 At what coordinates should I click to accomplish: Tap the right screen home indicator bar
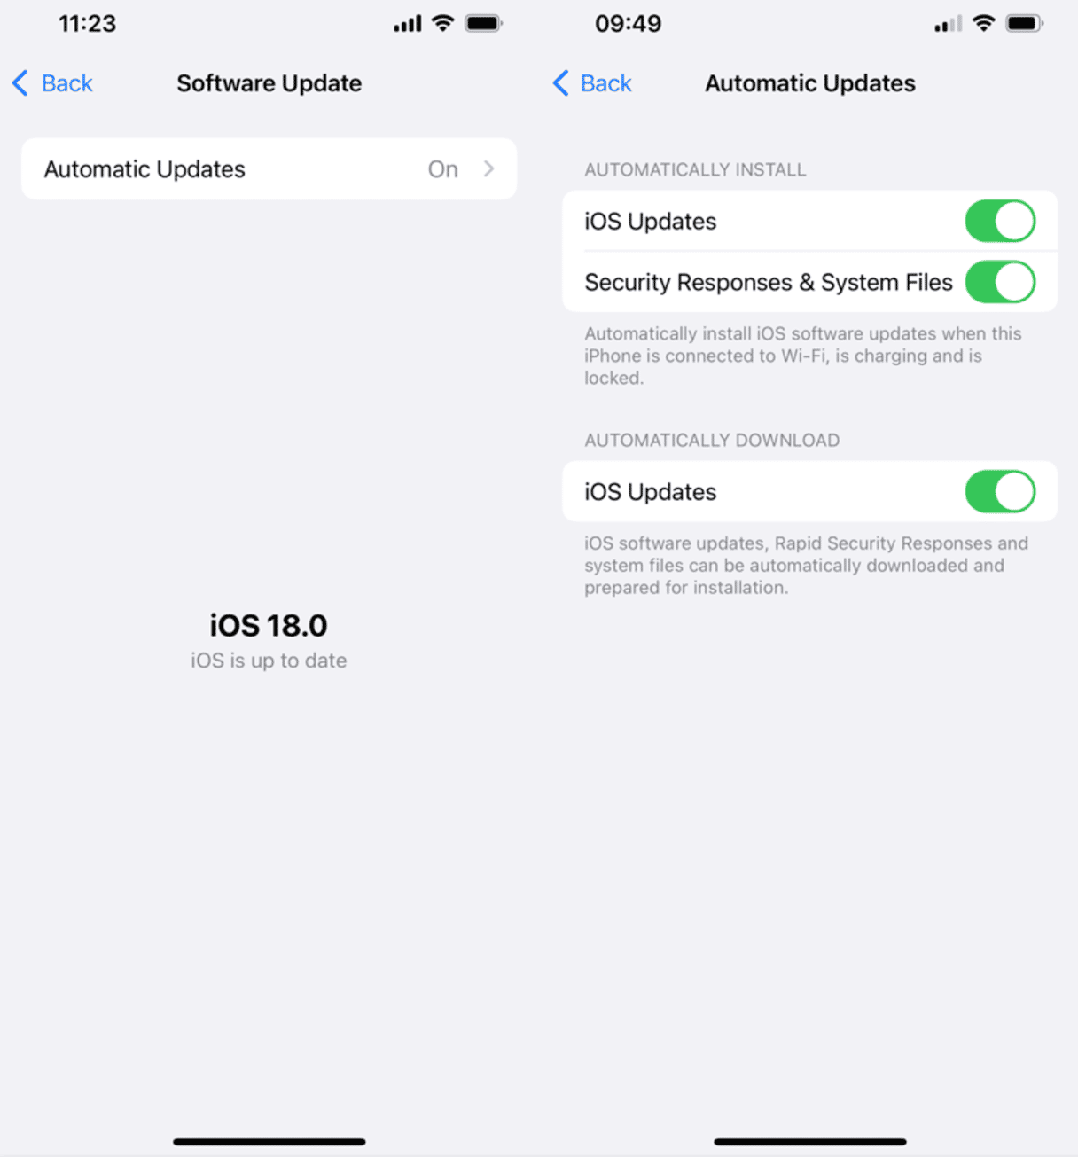810,1142
